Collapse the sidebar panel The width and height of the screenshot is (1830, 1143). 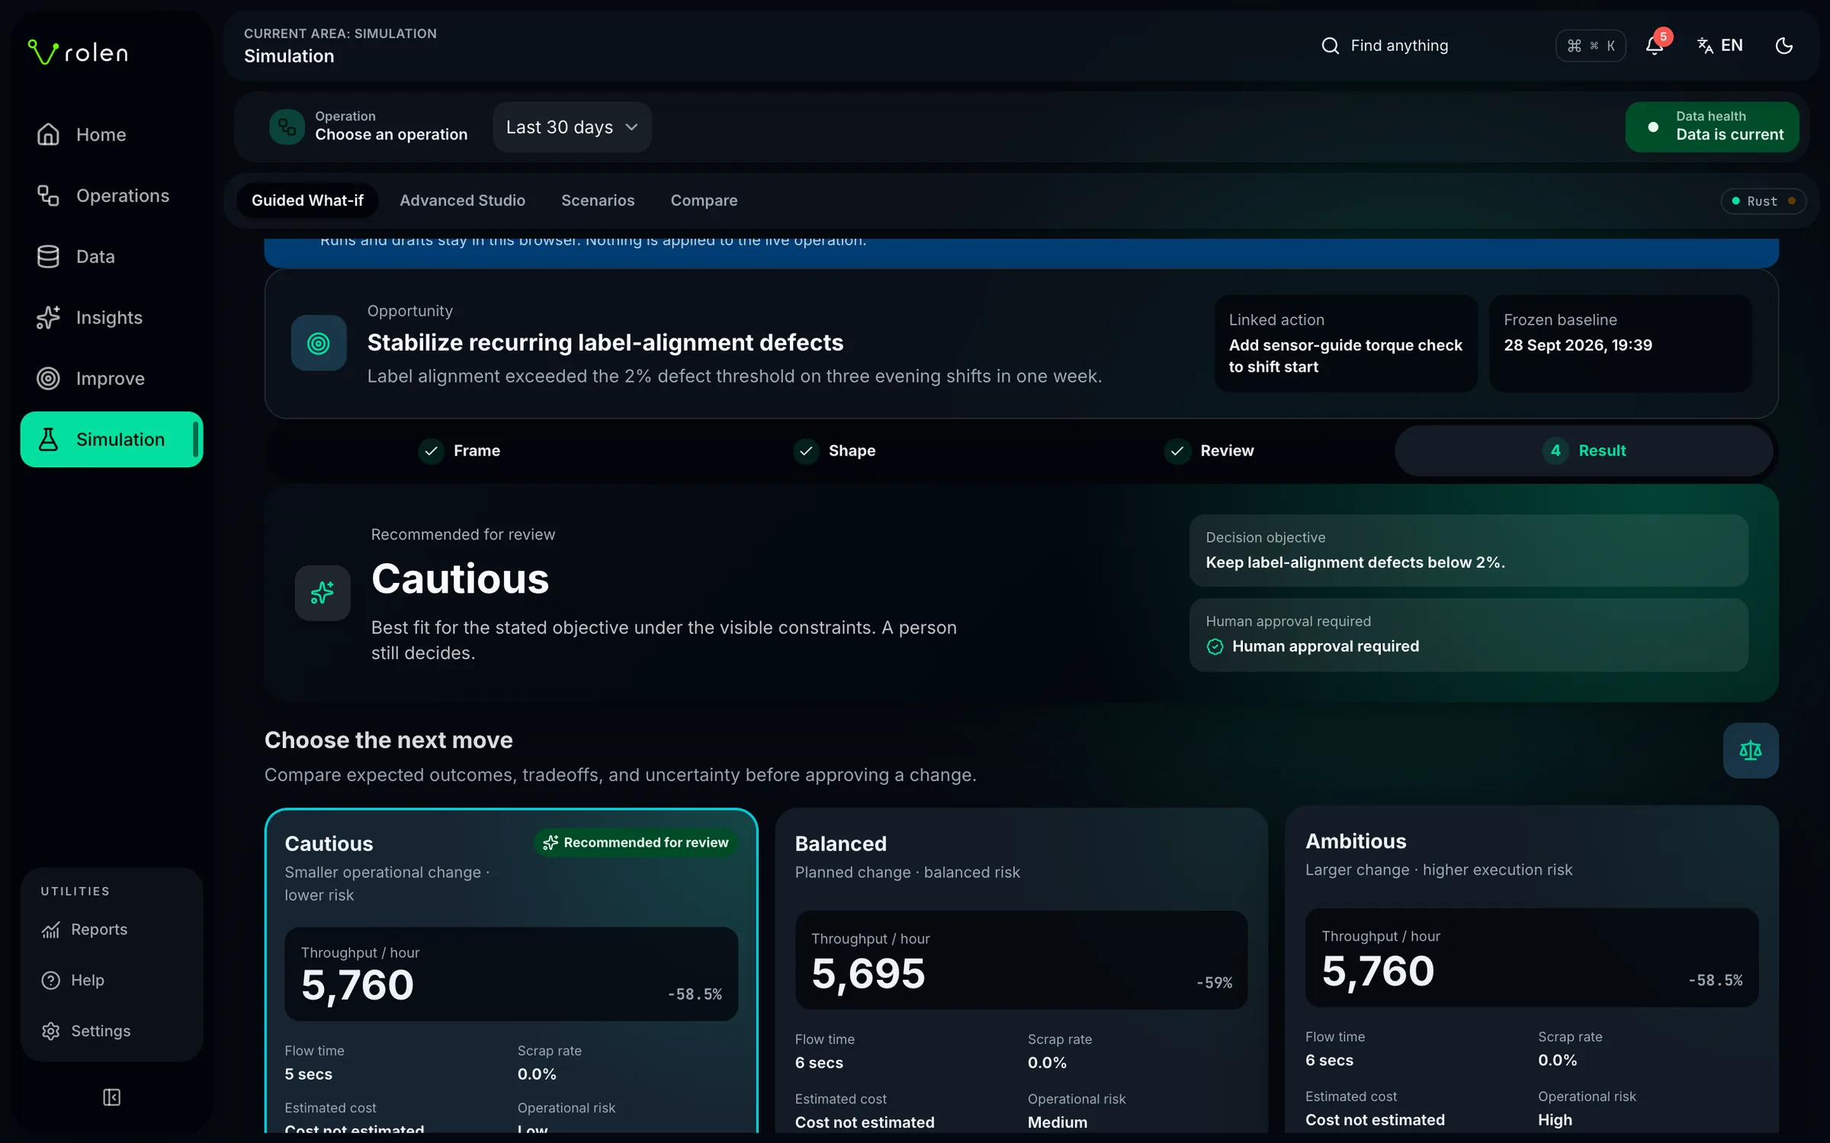[x=111, y=1097]
